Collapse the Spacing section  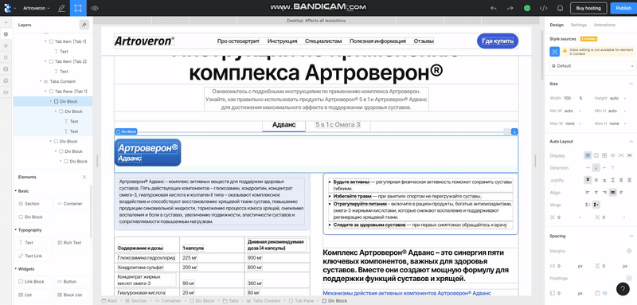(631, 236)
